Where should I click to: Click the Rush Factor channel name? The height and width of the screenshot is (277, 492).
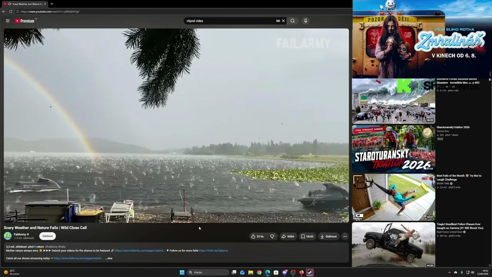[449, 232]
